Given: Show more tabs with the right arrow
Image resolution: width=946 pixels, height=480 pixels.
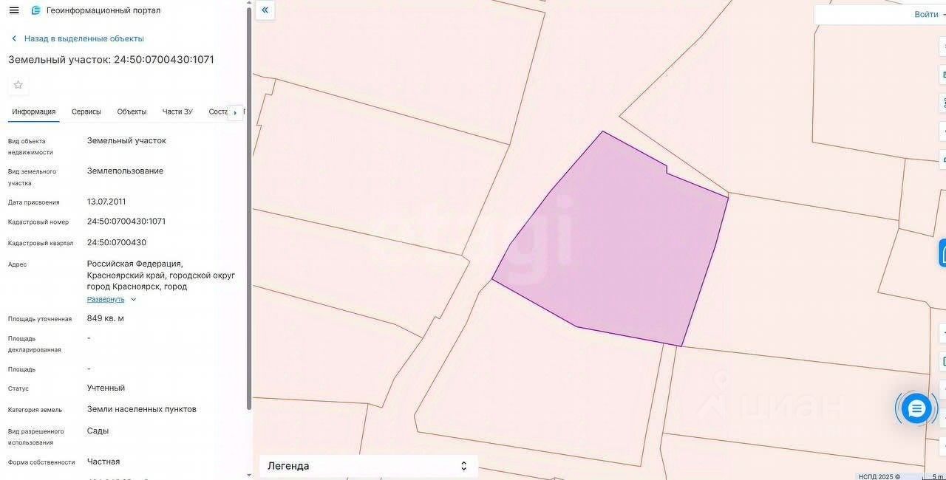Looking at the screenshot, I should click(x=235, y=112).
